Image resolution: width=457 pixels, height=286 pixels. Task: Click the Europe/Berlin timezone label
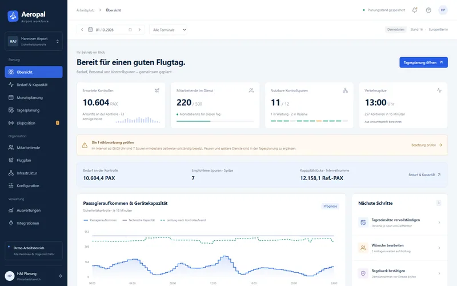[438, 30]
